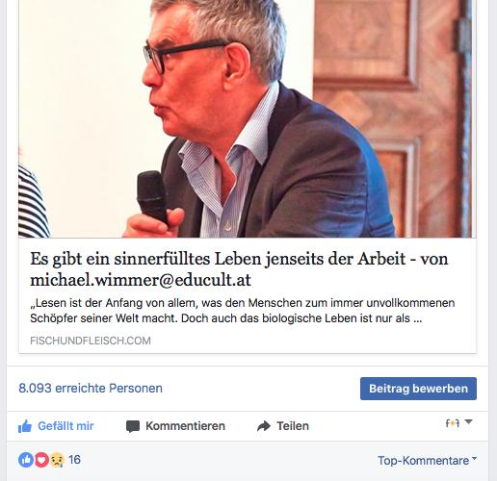The image size is (497, 481).
Task: Click the blue Like reaction icon
Action: click(x=26, y=460)
